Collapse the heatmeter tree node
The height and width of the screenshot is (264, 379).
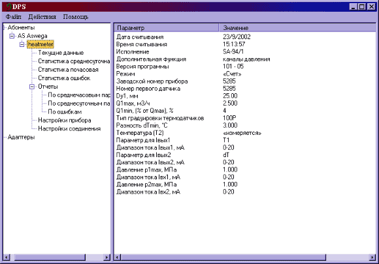click(22, 44)
